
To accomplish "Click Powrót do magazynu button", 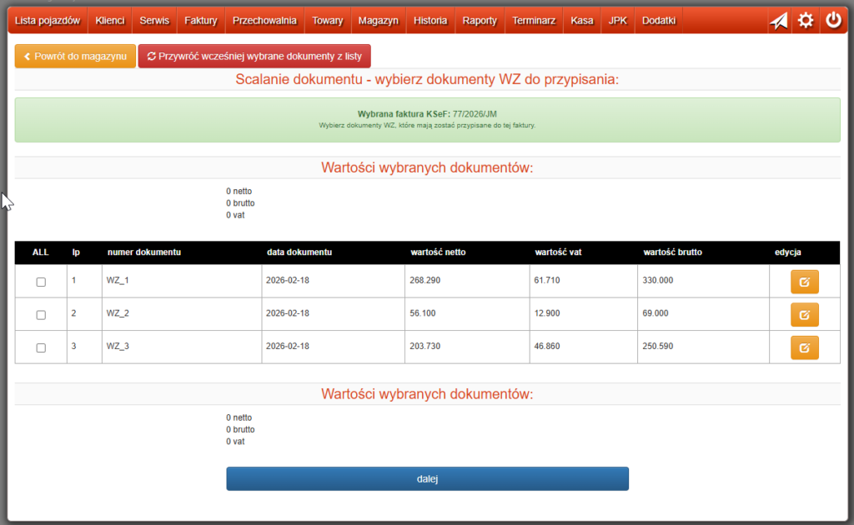I will [75, 57].
